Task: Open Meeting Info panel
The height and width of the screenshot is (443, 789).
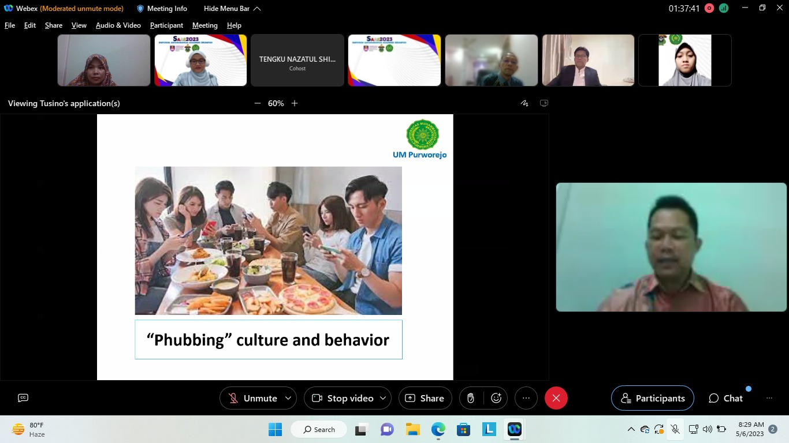Action: (x=162, y=9)
